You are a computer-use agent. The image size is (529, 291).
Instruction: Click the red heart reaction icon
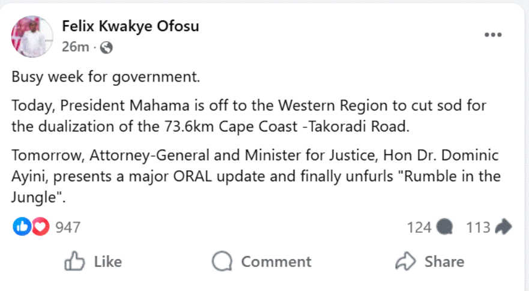pos(40,227)
